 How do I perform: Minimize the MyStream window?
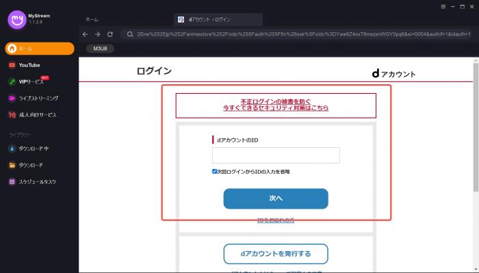(x=453, y=7)
